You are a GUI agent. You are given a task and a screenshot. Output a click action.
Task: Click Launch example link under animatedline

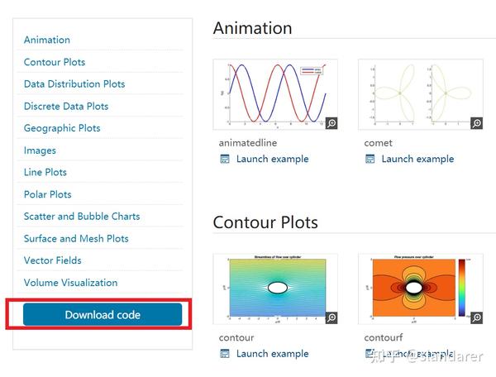(x=272, y=159)
